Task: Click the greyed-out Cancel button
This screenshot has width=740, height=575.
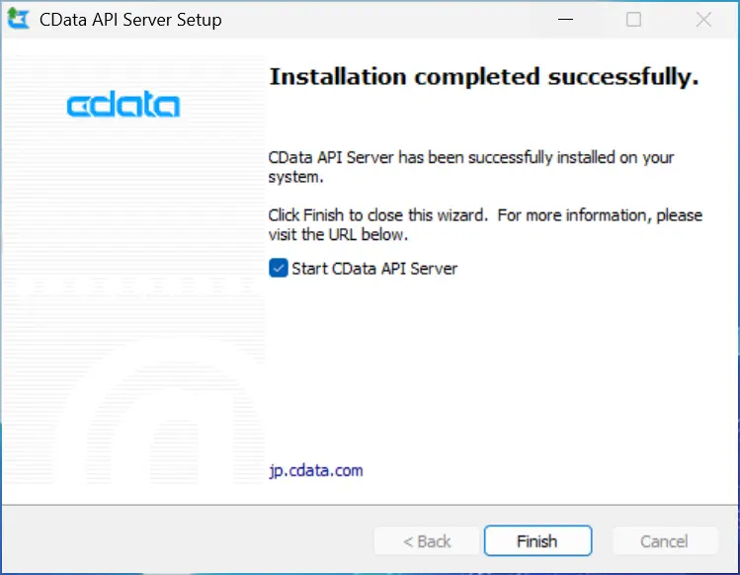Action: pyautogui.click(x=664, y=541)
